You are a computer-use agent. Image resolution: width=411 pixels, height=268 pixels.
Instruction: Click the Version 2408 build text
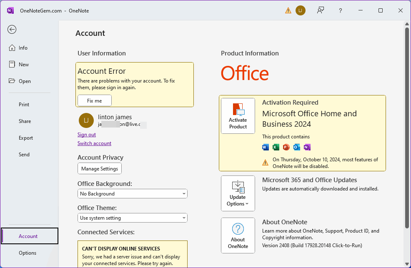point(312,245)
